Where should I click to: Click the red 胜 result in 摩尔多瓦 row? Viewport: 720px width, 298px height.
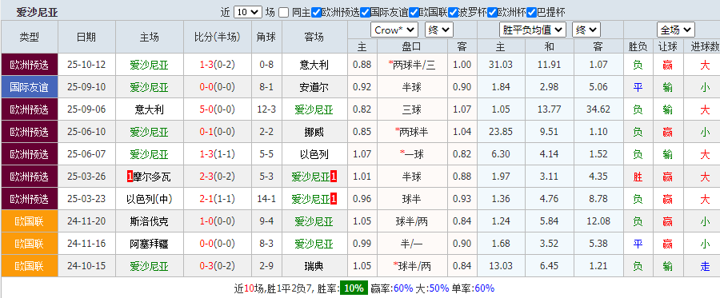(x=638, y=177)
